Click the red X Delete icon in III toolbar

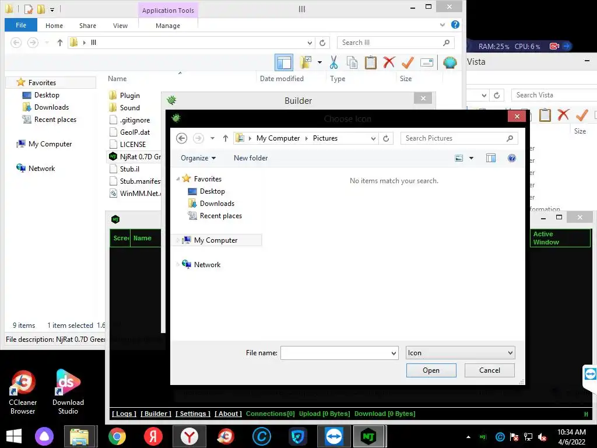(x=389, y=62)
